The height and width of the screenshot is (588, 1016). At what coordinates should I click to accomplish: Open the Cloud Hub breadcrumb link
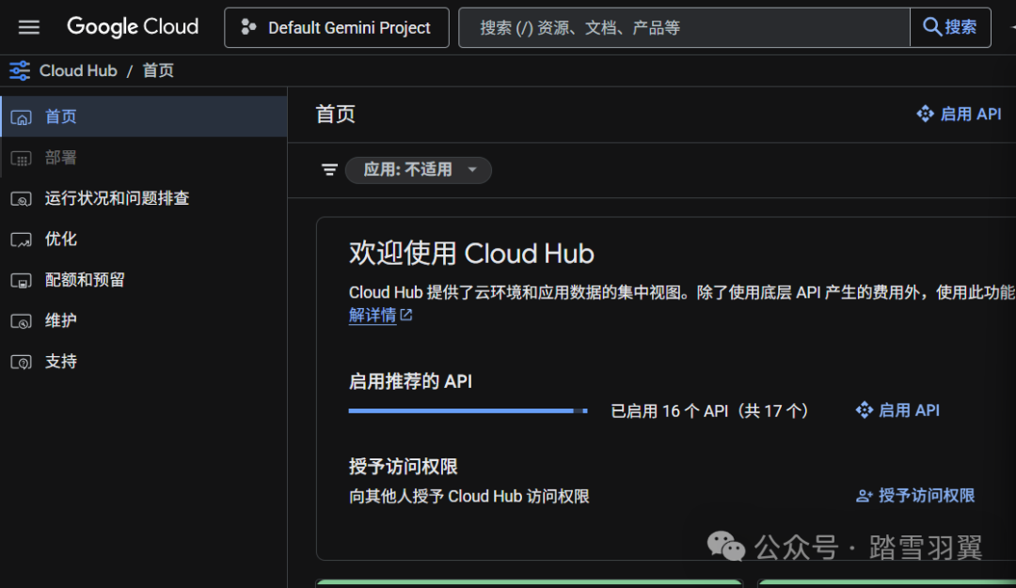[x=78, y=70]
